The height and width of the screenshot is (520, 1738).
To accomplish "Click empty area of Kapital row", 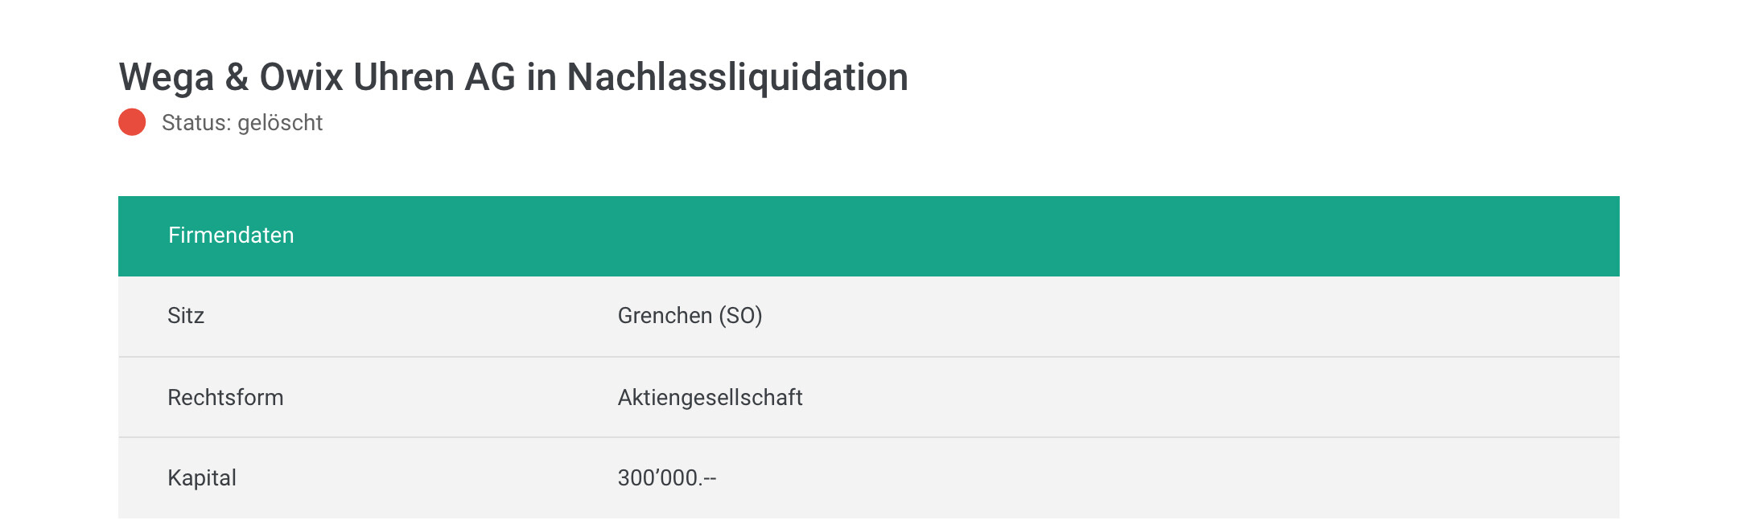I will pos(1167,478).
